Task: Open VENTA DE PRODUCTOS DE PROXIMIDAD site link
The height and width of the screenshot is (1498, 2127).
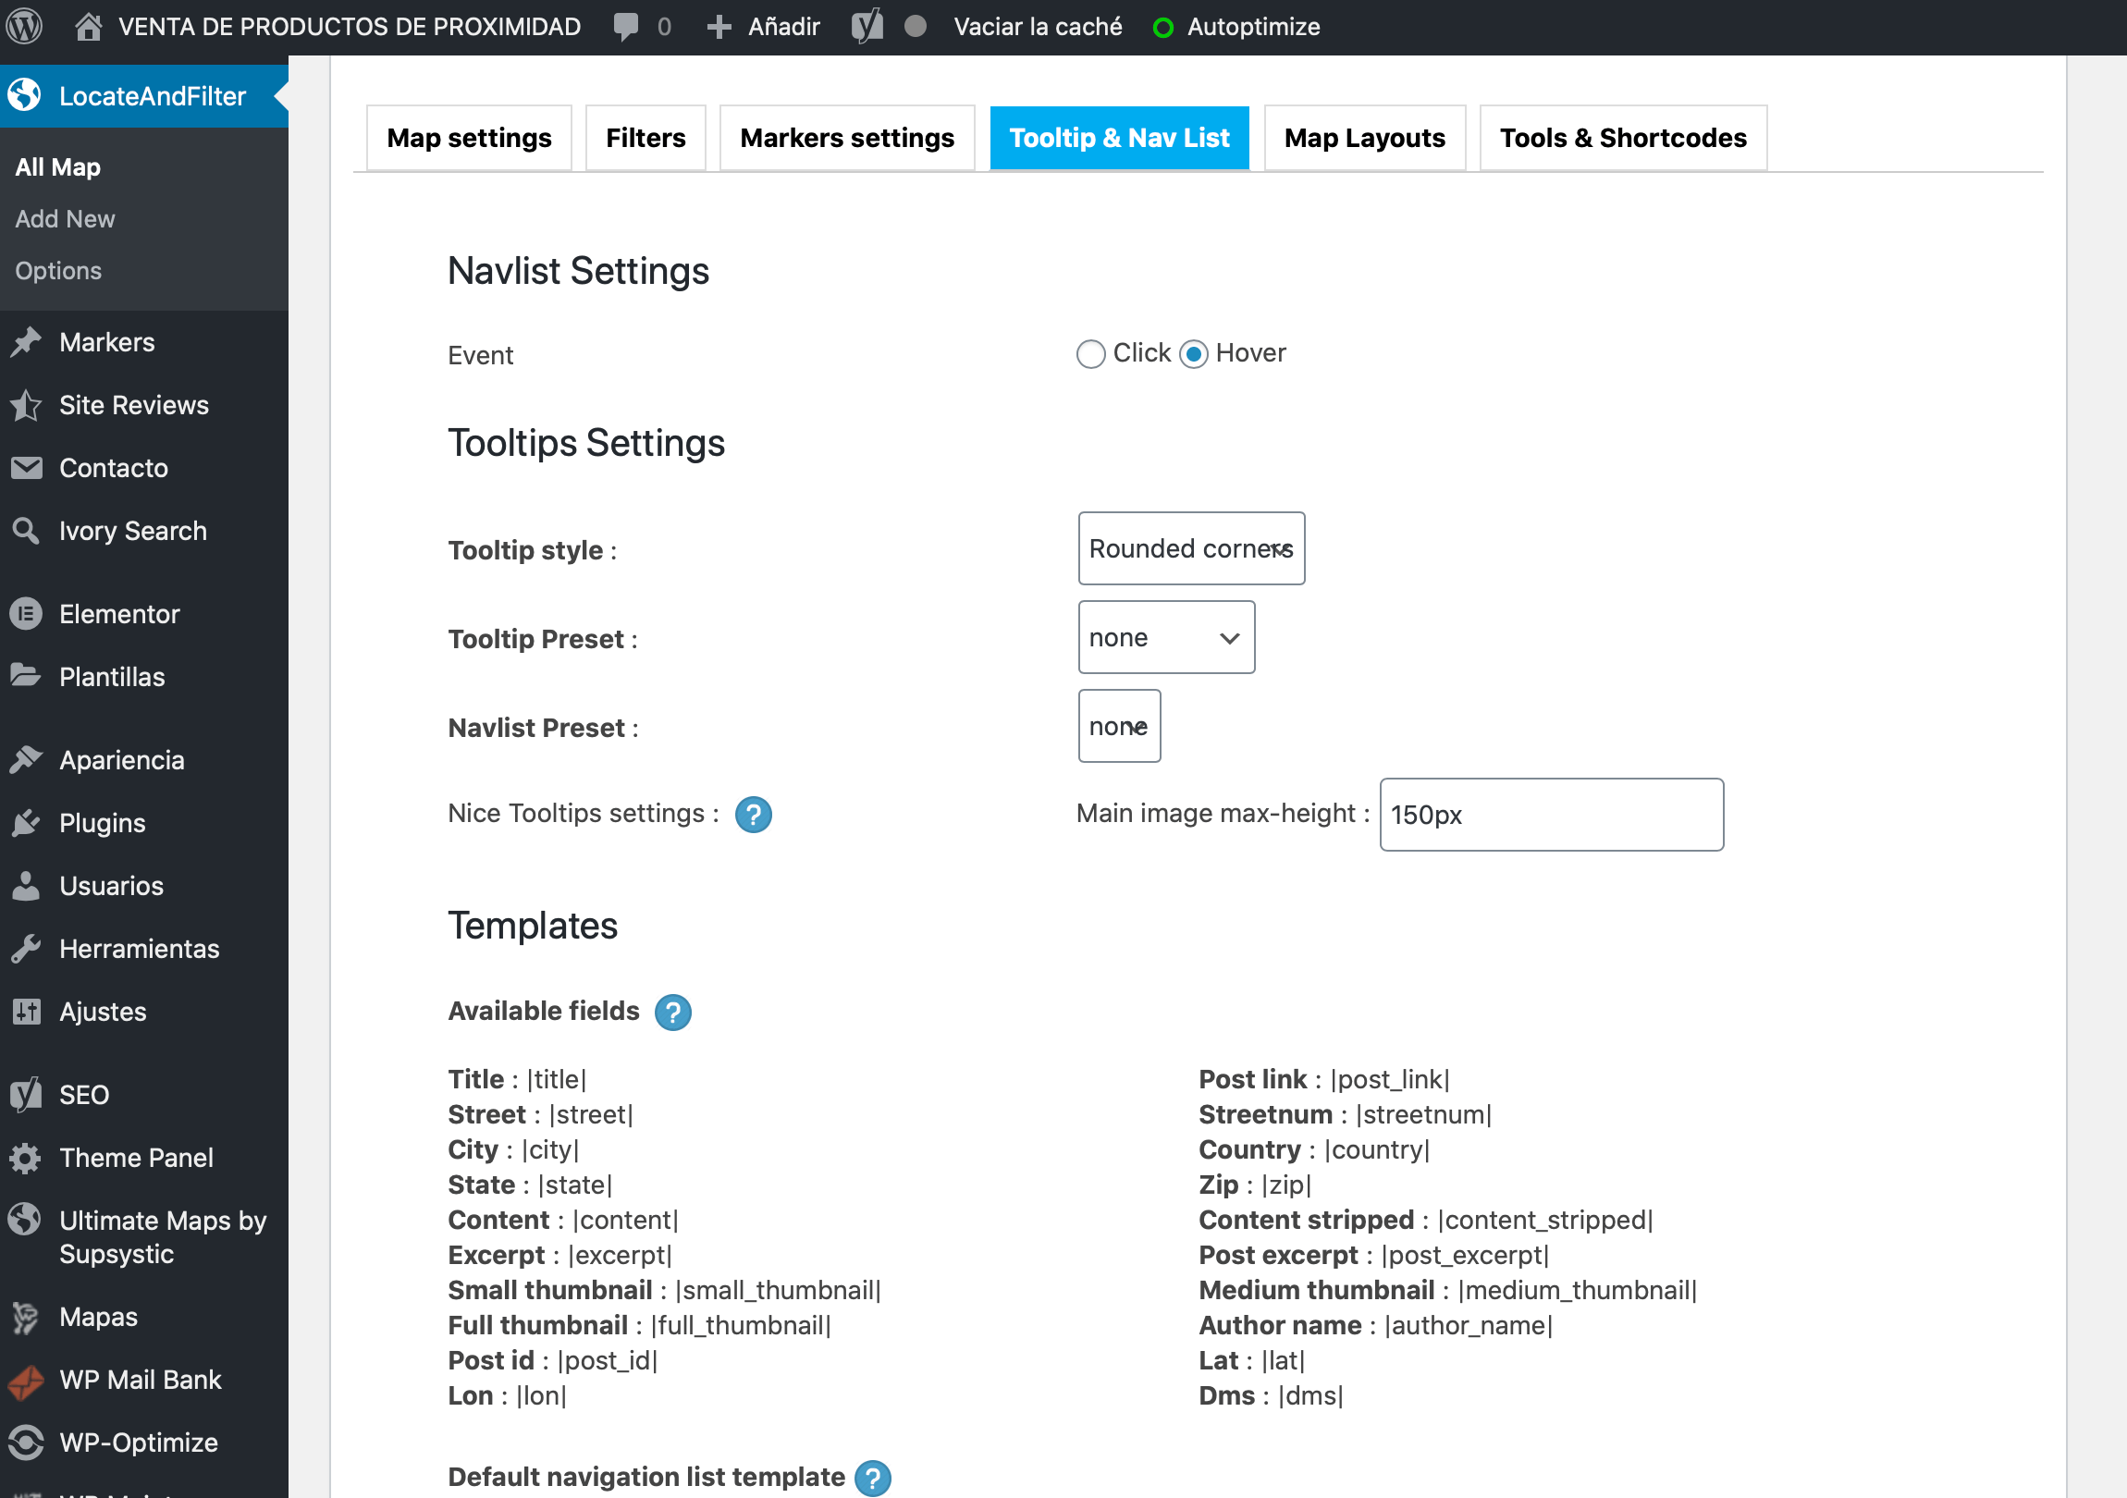Action: 350,26
